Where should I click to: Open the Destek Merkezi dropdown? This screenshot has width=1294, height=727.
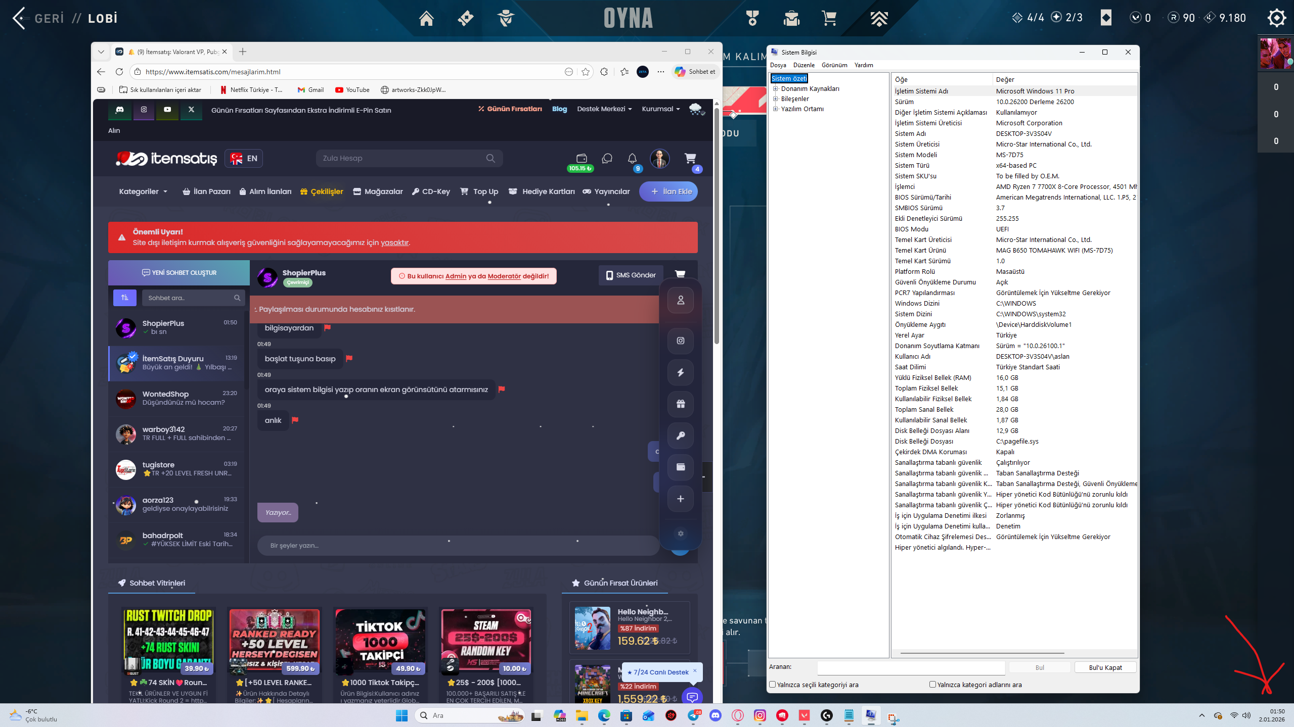(604, 109)
